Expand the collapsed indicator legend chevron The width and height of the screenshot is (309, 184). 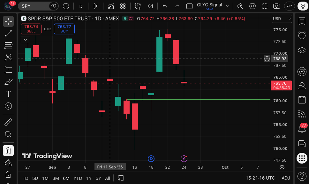(26, 40)
